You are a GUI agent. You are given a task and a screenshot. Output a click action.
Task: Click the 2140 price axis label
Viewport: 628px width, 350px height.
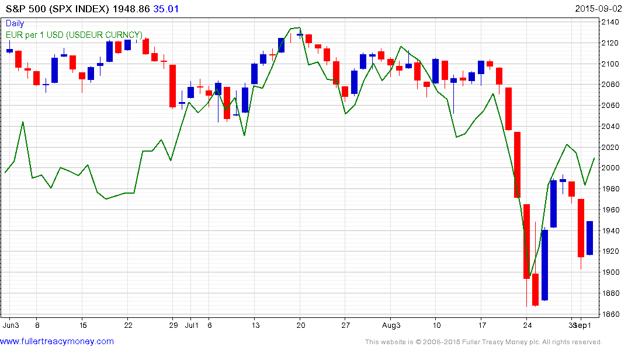pyautogui.click(x=610, y=22)
